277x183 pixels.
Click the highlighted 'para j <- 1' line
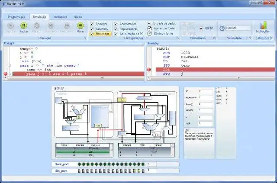pyautogui.click(x=78, y=74)
